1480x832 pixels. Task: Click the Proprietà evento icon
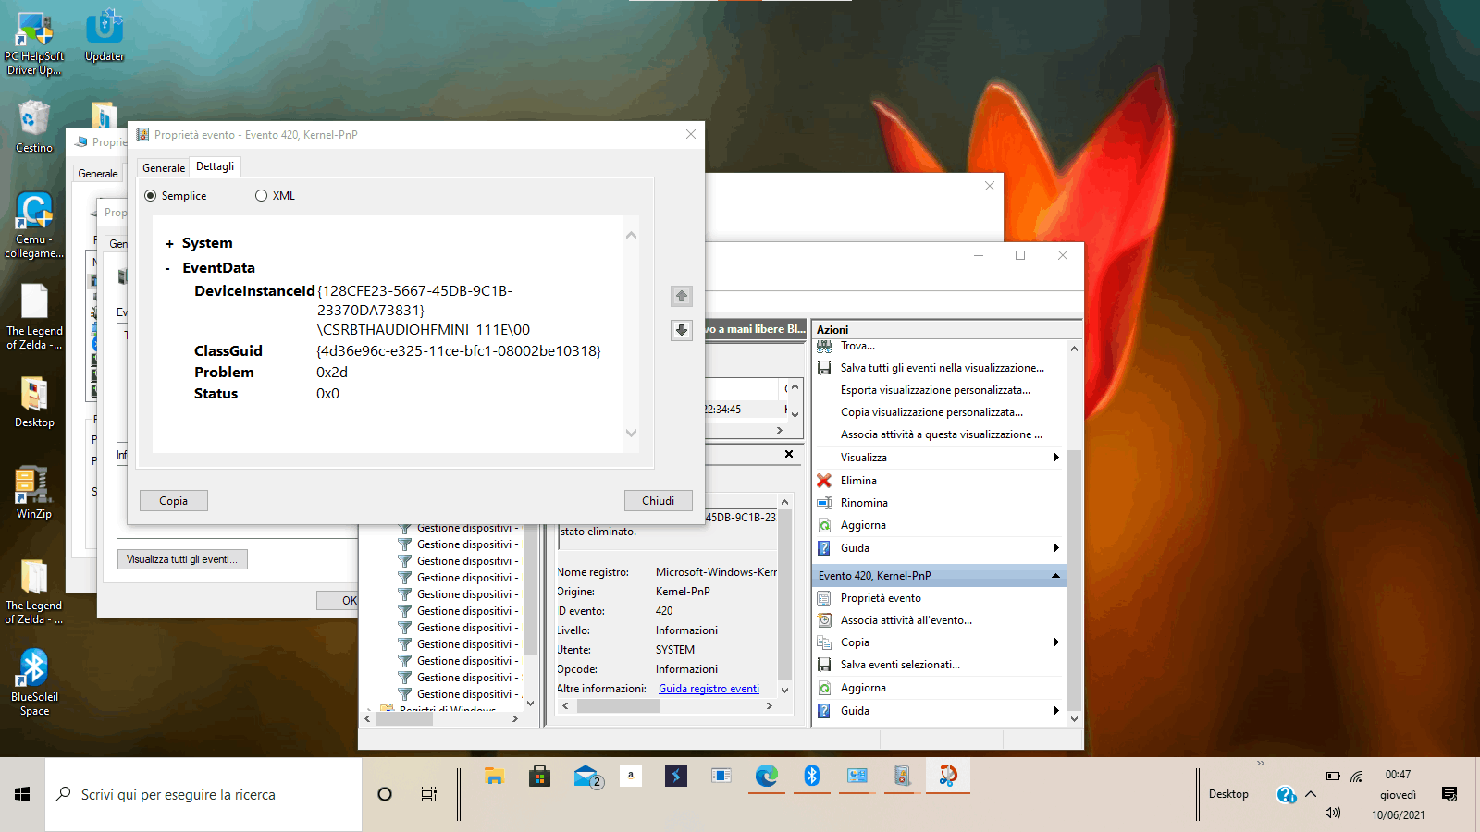[x=824, y=598]
